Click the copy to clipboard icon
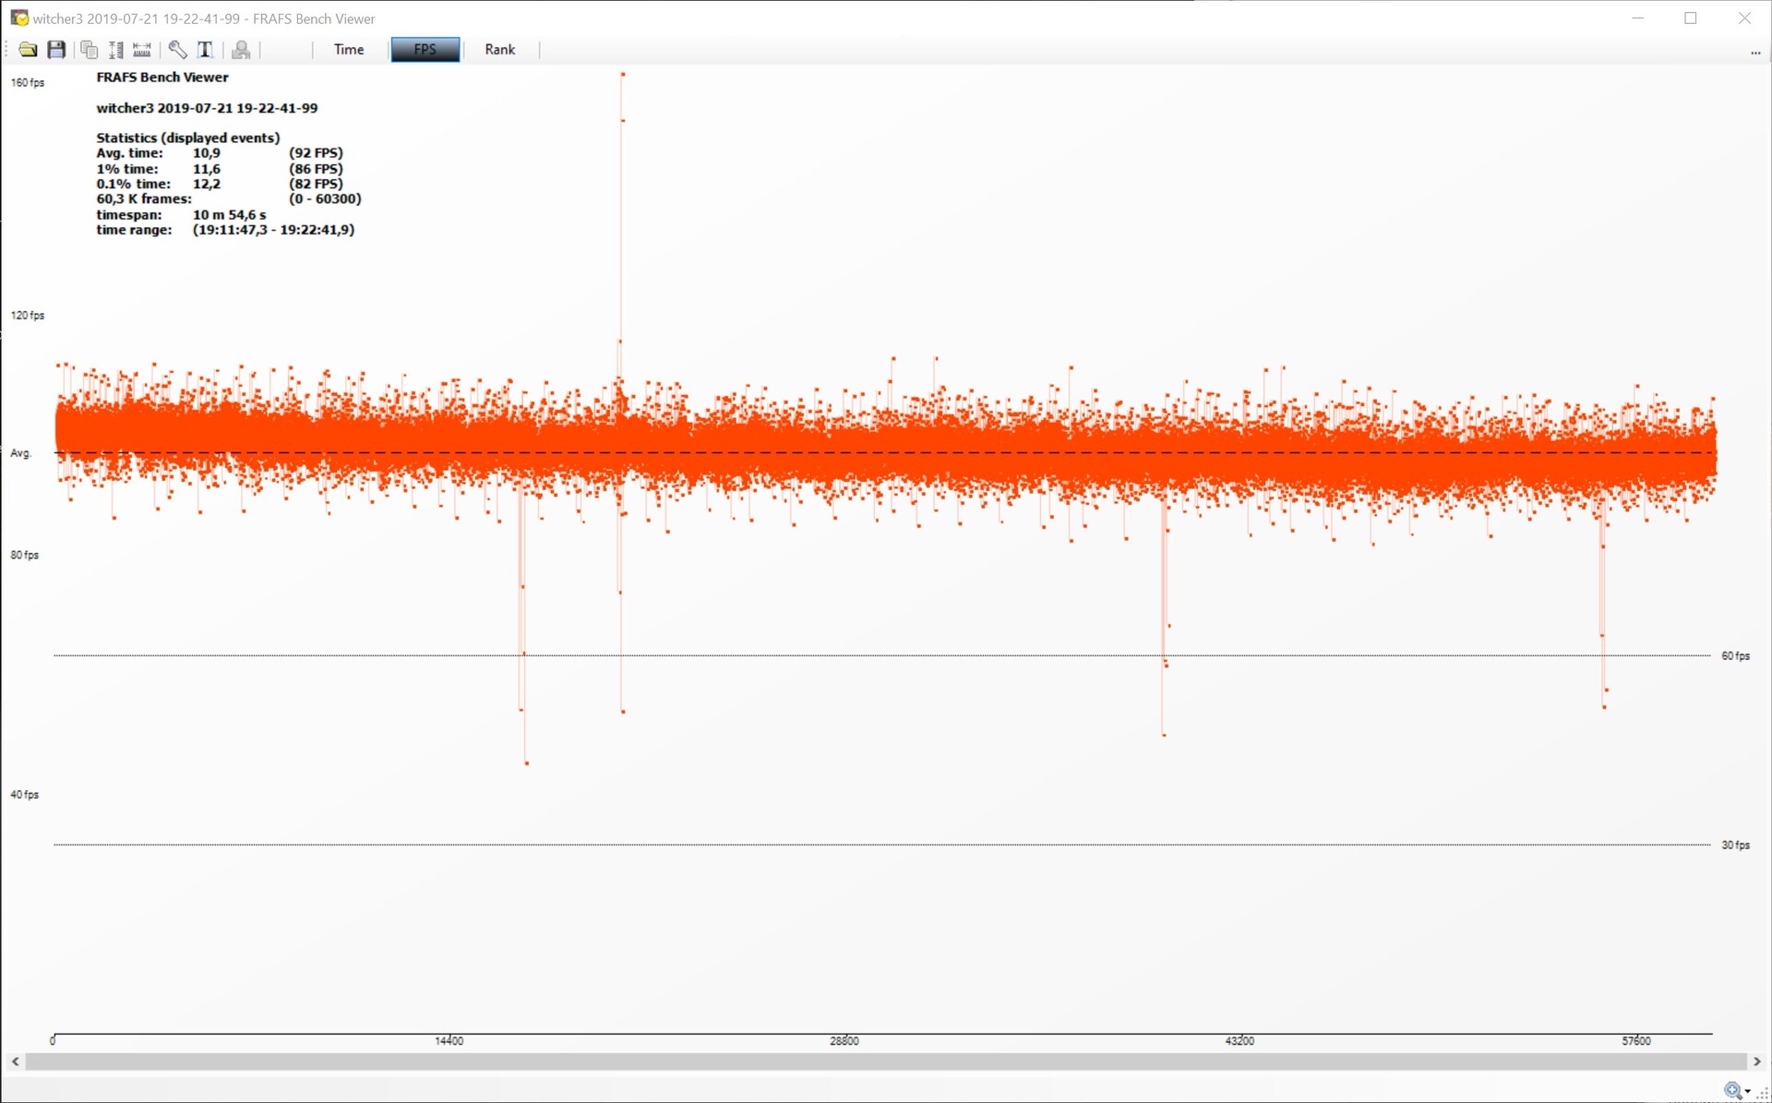1772x1103 pixels. point(89,50)
